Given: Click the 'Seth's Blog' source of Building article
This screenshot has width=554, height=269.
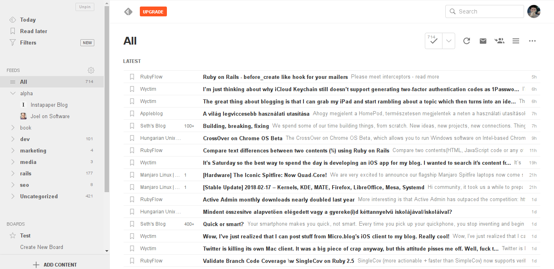Looking at the screenshot, I should (x=153, y=126).
